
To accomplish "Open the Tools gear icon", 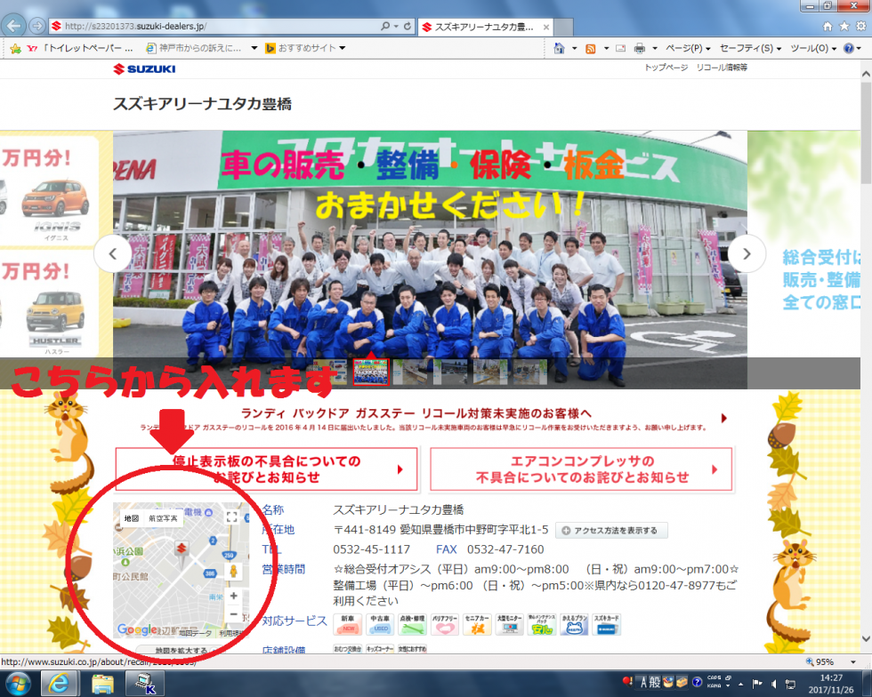I will click(861, 26).
